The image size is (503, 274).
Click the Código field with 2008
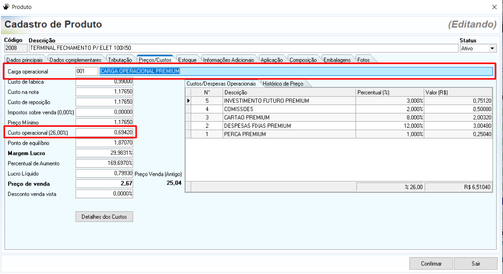click(16, 48)
